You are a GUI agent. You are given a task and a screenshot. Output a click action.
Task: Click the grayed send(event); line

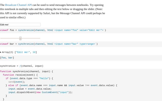tap(17, 82)
